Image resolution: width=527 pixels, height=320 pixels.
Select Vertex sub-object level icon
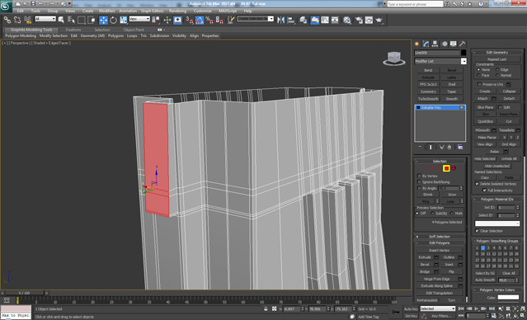[423, 168]
